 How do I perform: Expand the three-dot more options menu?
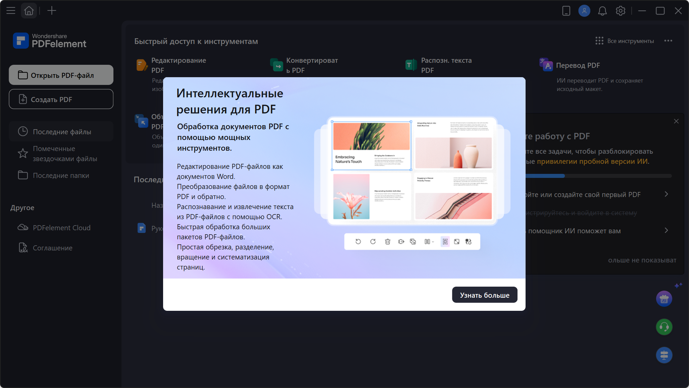668,41
